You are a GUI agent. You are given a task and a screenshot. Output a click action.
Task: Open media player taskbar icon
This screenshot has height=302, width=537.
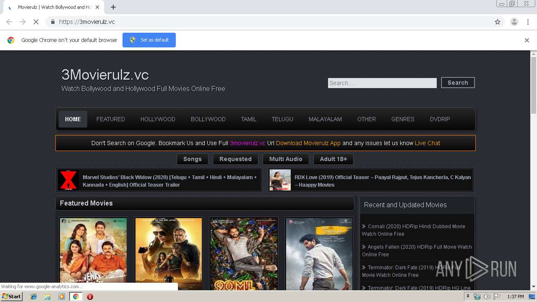62,297
